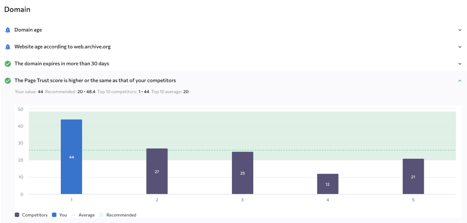This screenshot has width=467, height=223.
Task: Click the competitor bar with value 27
Action: [x=157, y=171]
